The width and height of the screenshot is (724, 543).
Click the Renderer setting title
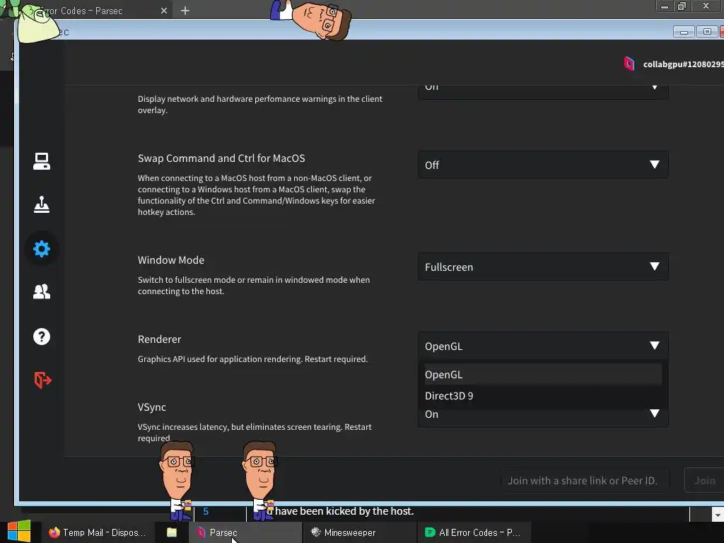click(x=159, y=339)
